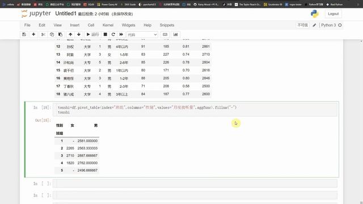Click value 2616 in dataframe row 15

coord(206,70)
